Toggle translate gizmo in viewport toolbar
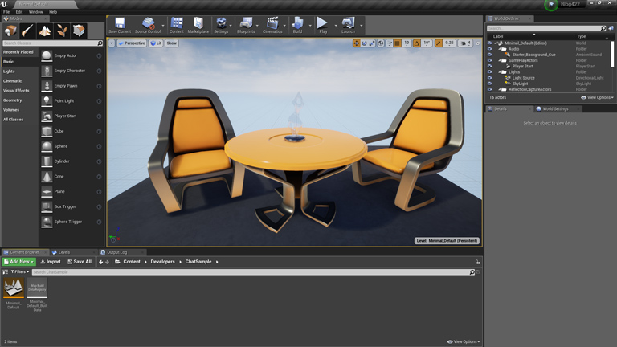This screenshot has width=617, height=347. (357, 43)
